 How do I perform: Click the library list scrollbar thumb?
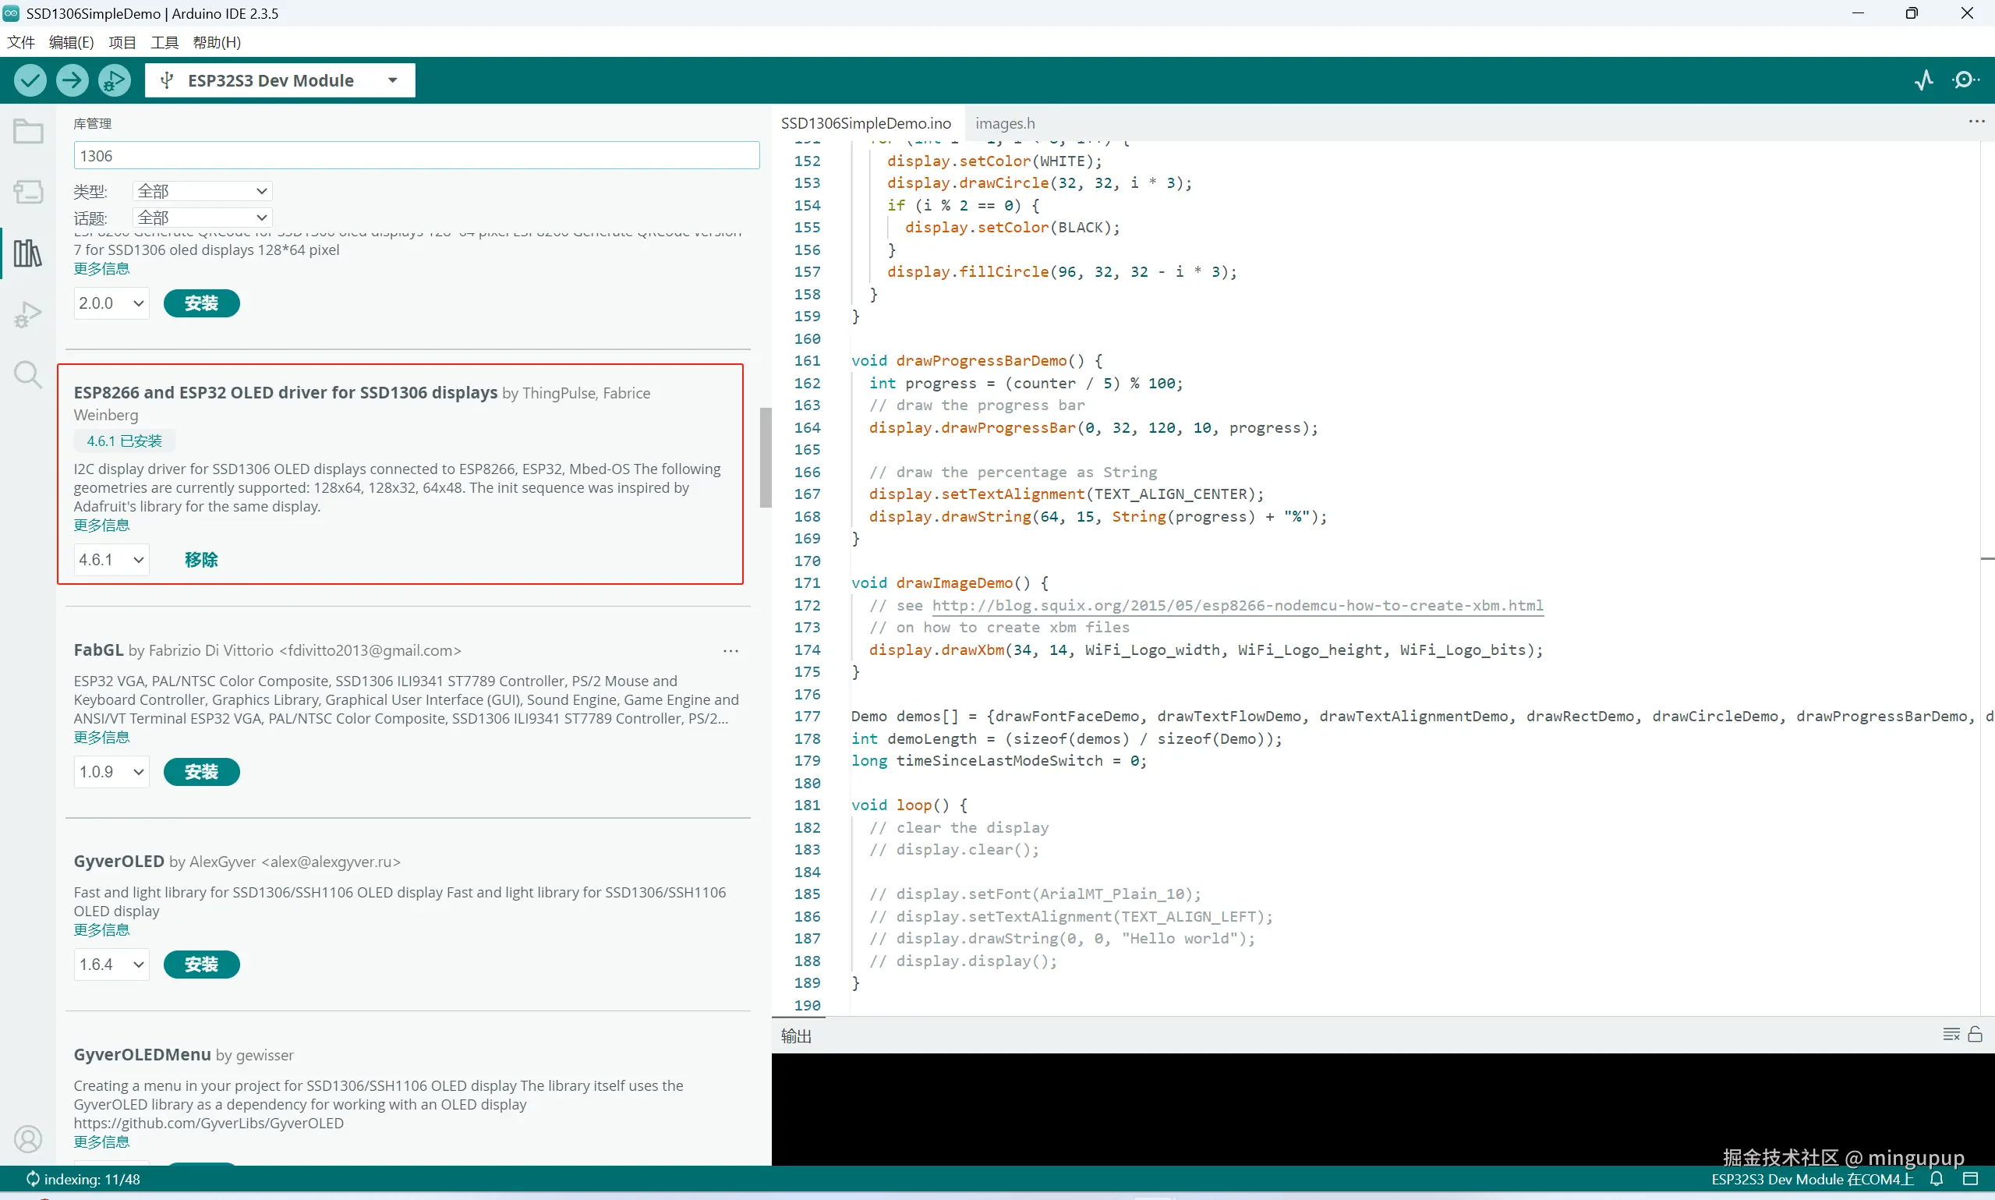pos(765,458)
